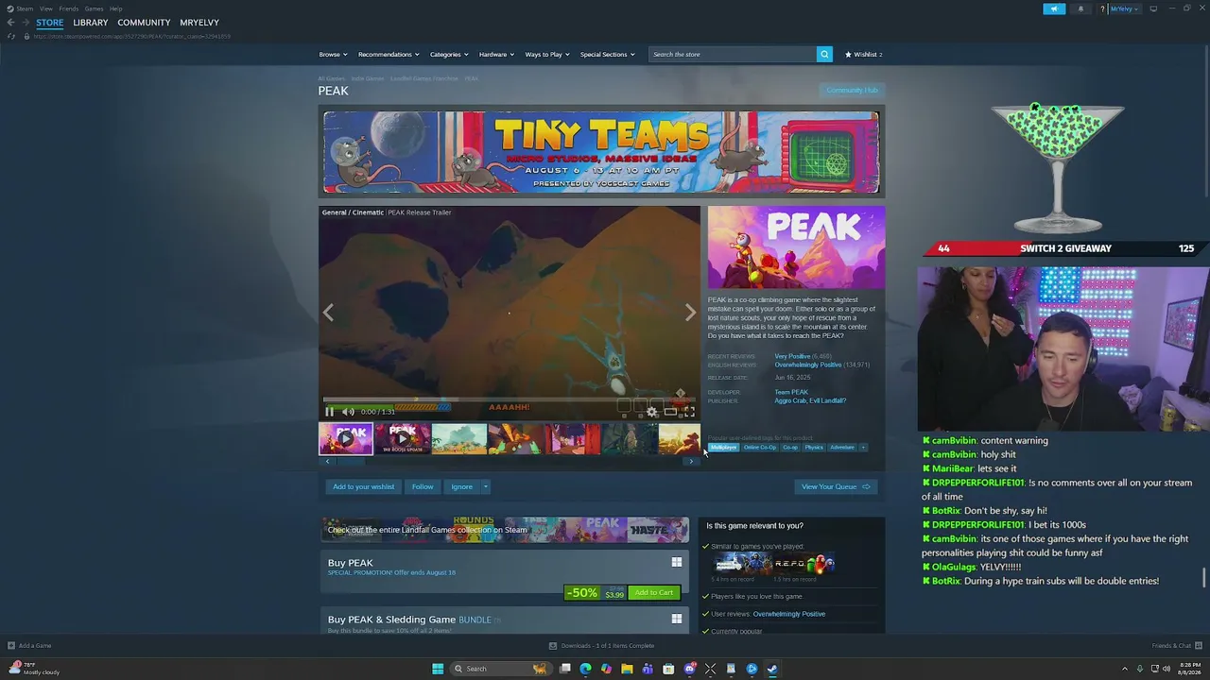Open Windows Start menu

[x=438, y=669]
